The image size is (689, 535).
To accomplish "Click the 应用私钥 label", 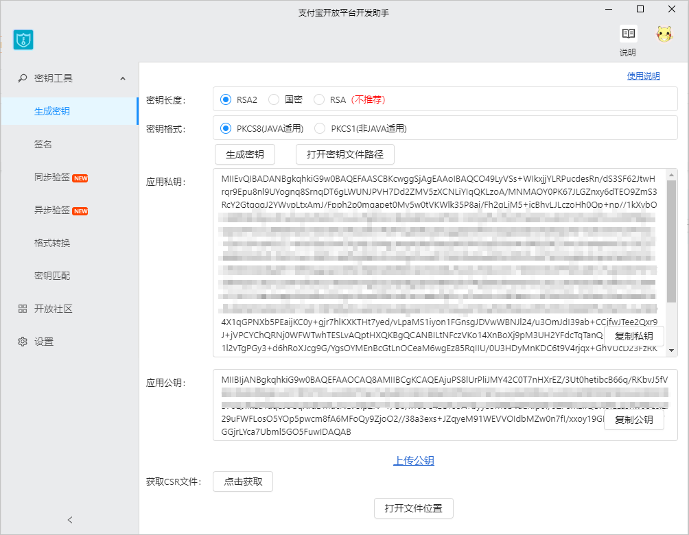I will click(x=166, y=182).
